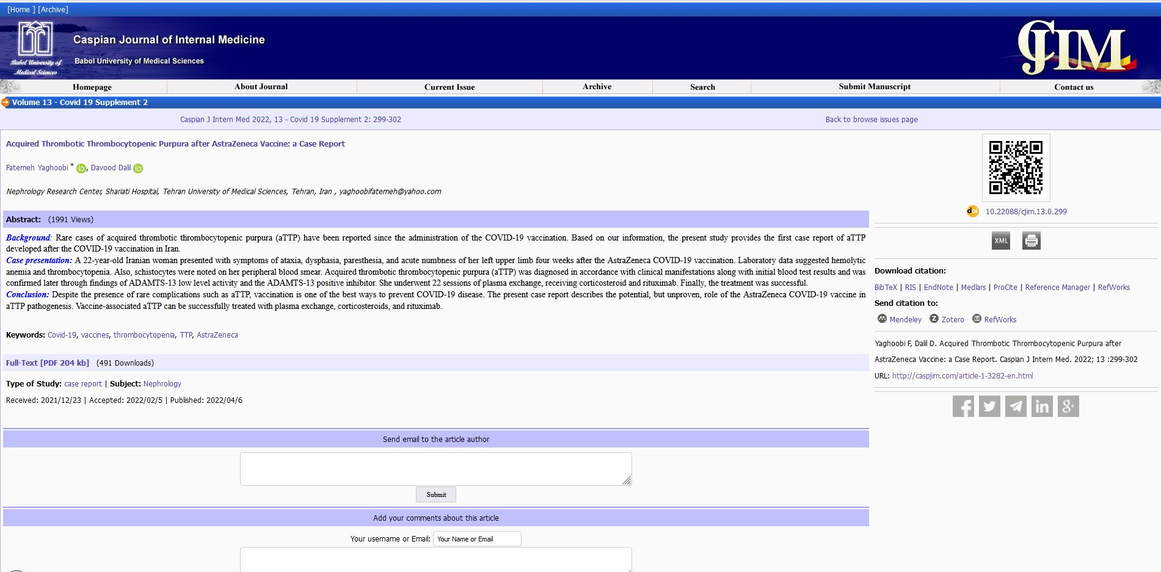Send citation to Mendeley
This screenshot has width=1161, height=572.
tap(905, 320)
